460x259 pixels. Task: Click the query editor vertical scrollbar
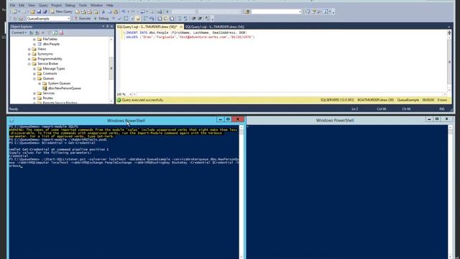click(x=449, y=62)
